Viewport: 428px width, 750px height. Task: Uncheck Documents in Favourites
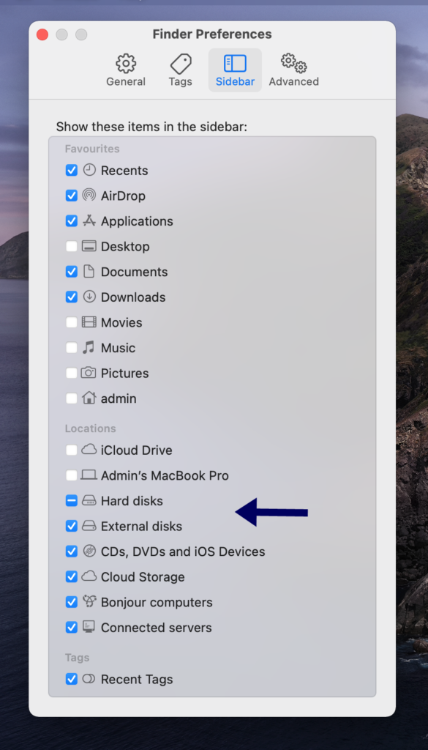[71, 272]
